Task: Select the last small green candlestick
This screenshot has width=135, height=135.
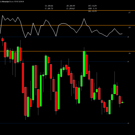Action: coord(122,102)
